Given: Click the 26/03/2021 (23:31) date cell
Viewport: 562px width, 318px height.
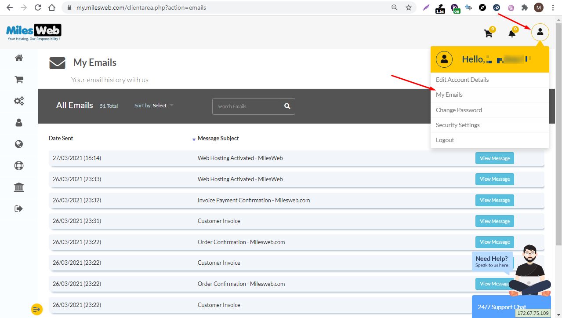Looking at the screenshot, I should (77, 221).
